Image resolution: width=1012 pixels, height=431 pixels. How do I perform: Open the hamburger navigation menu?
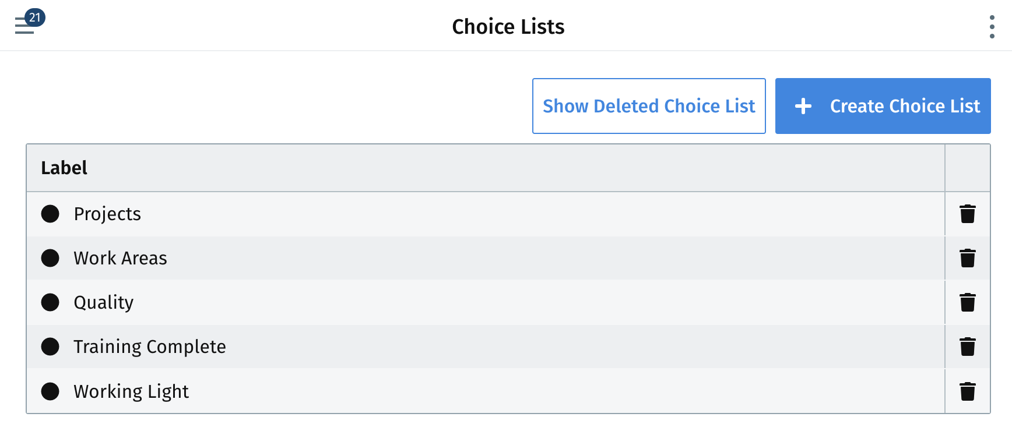(x=24, y=26)
